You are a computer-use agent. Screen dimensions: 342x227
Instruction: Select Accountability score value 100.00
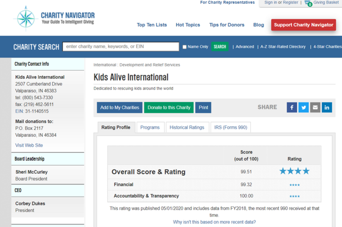(246, 196)
